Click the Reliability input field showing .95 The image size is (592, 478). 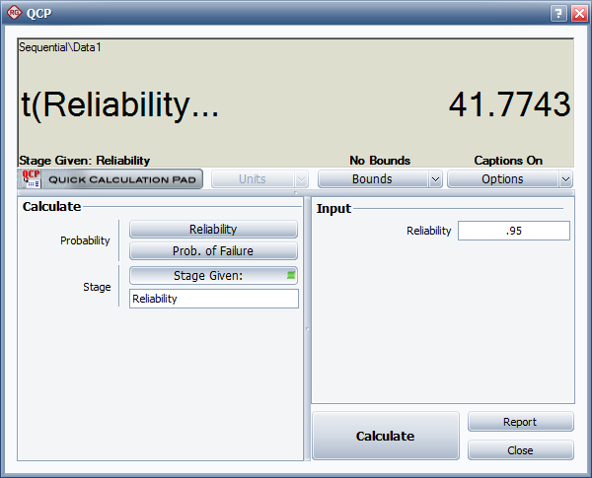[x=513, y=231]
